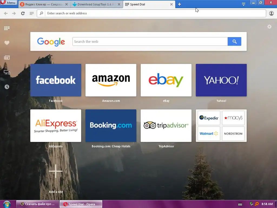The height and width of the screenshot is (208, 277).
Task: Open synced Tabs icon in sidebar
Action: coord(7,72)
